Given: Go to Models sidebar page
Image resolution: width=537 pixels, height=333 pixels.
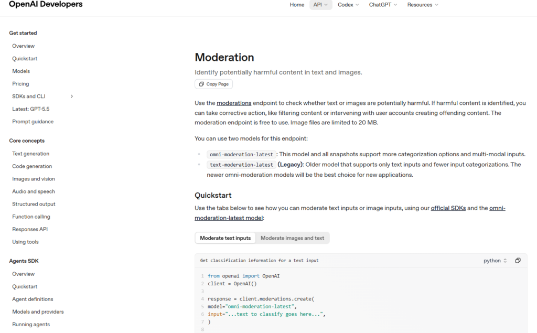Looking at the screenshot, I should (21, 71).
